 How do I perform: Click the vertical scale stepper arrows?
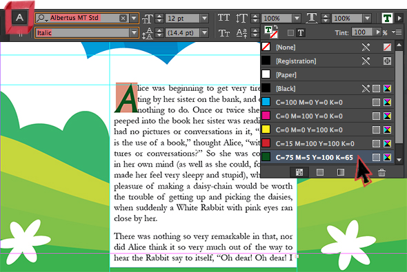pos(255,19)
